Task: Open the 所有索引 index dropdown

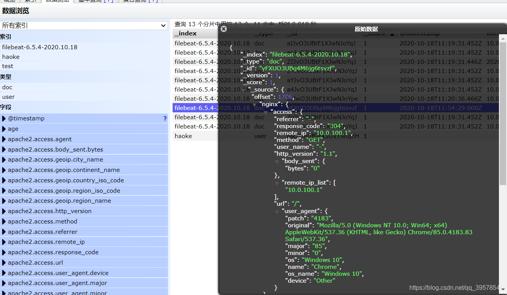Action: [84, 25]
